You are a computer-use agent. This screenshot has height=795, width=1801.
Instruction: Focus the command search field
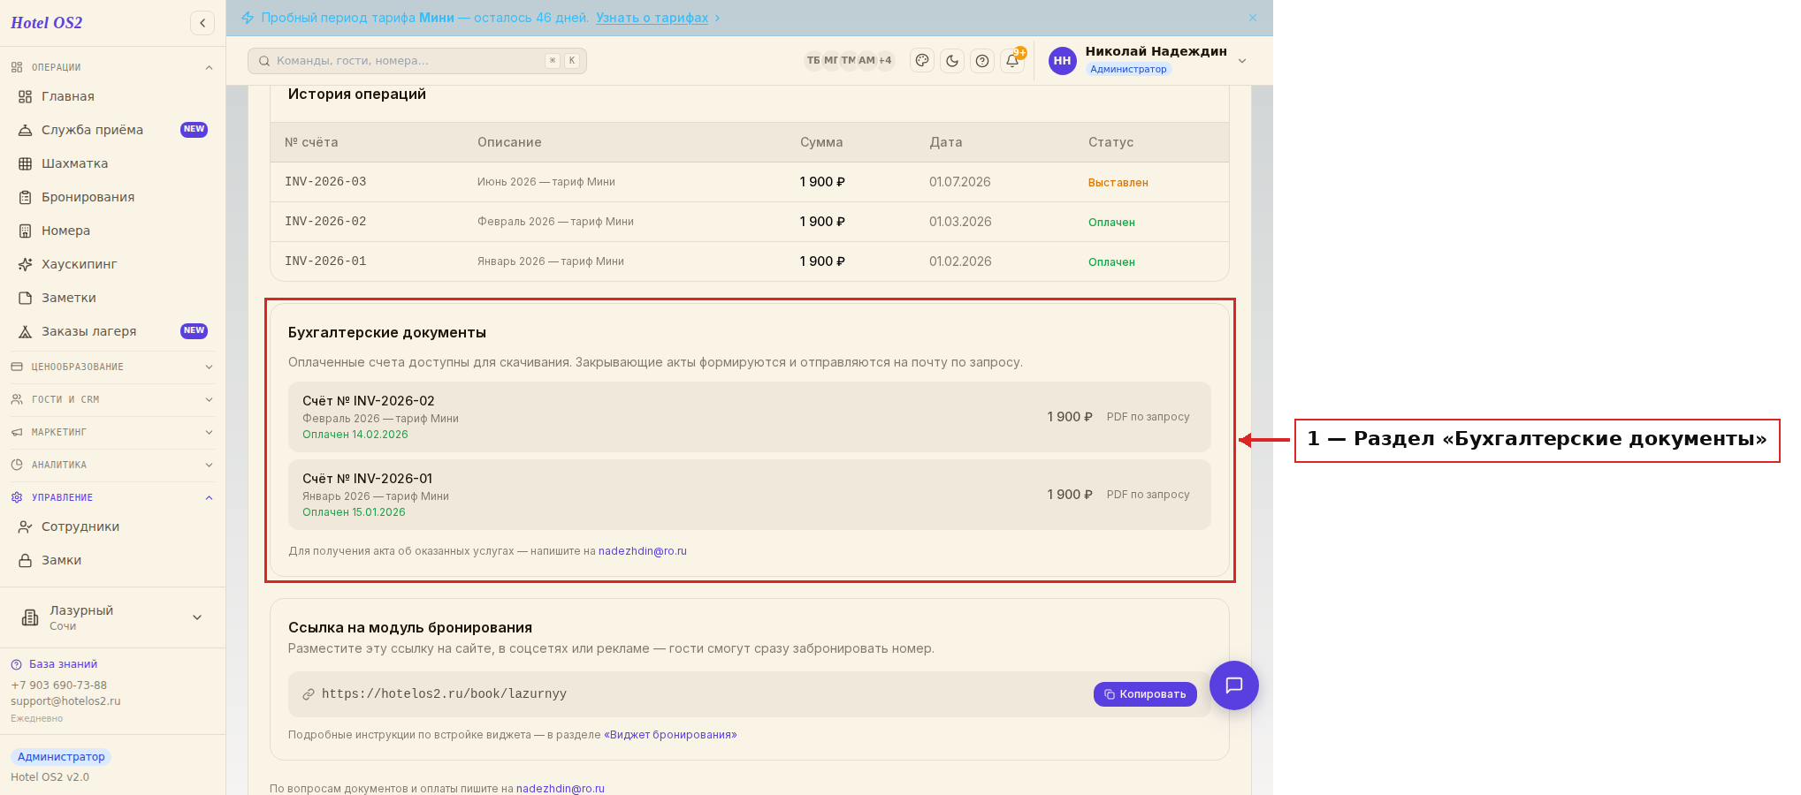click(x=417, y=61)
